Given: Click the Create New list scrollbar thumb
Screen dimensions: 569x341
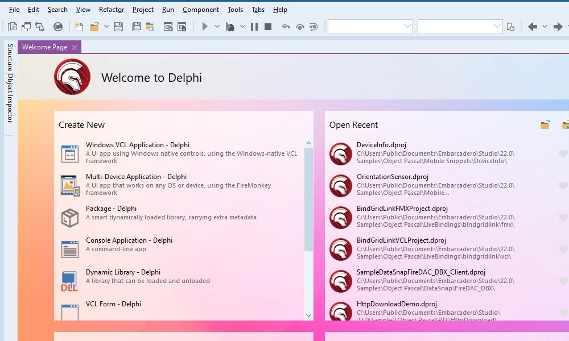Looking at the screenshot, I should (308, 199).
